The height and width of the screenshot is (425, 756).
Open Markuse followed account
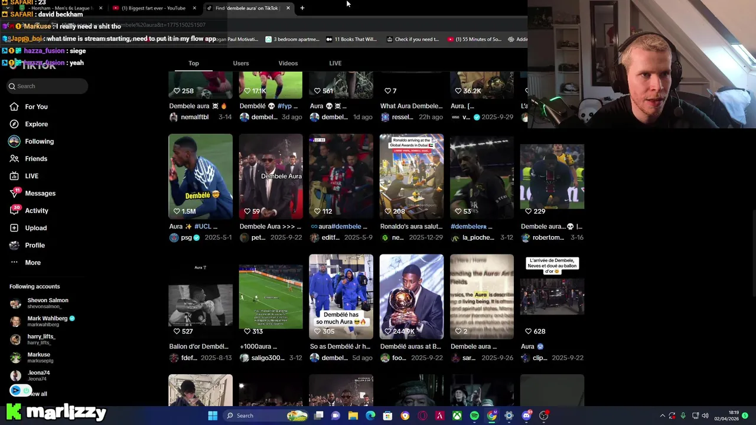click(32, 358)
